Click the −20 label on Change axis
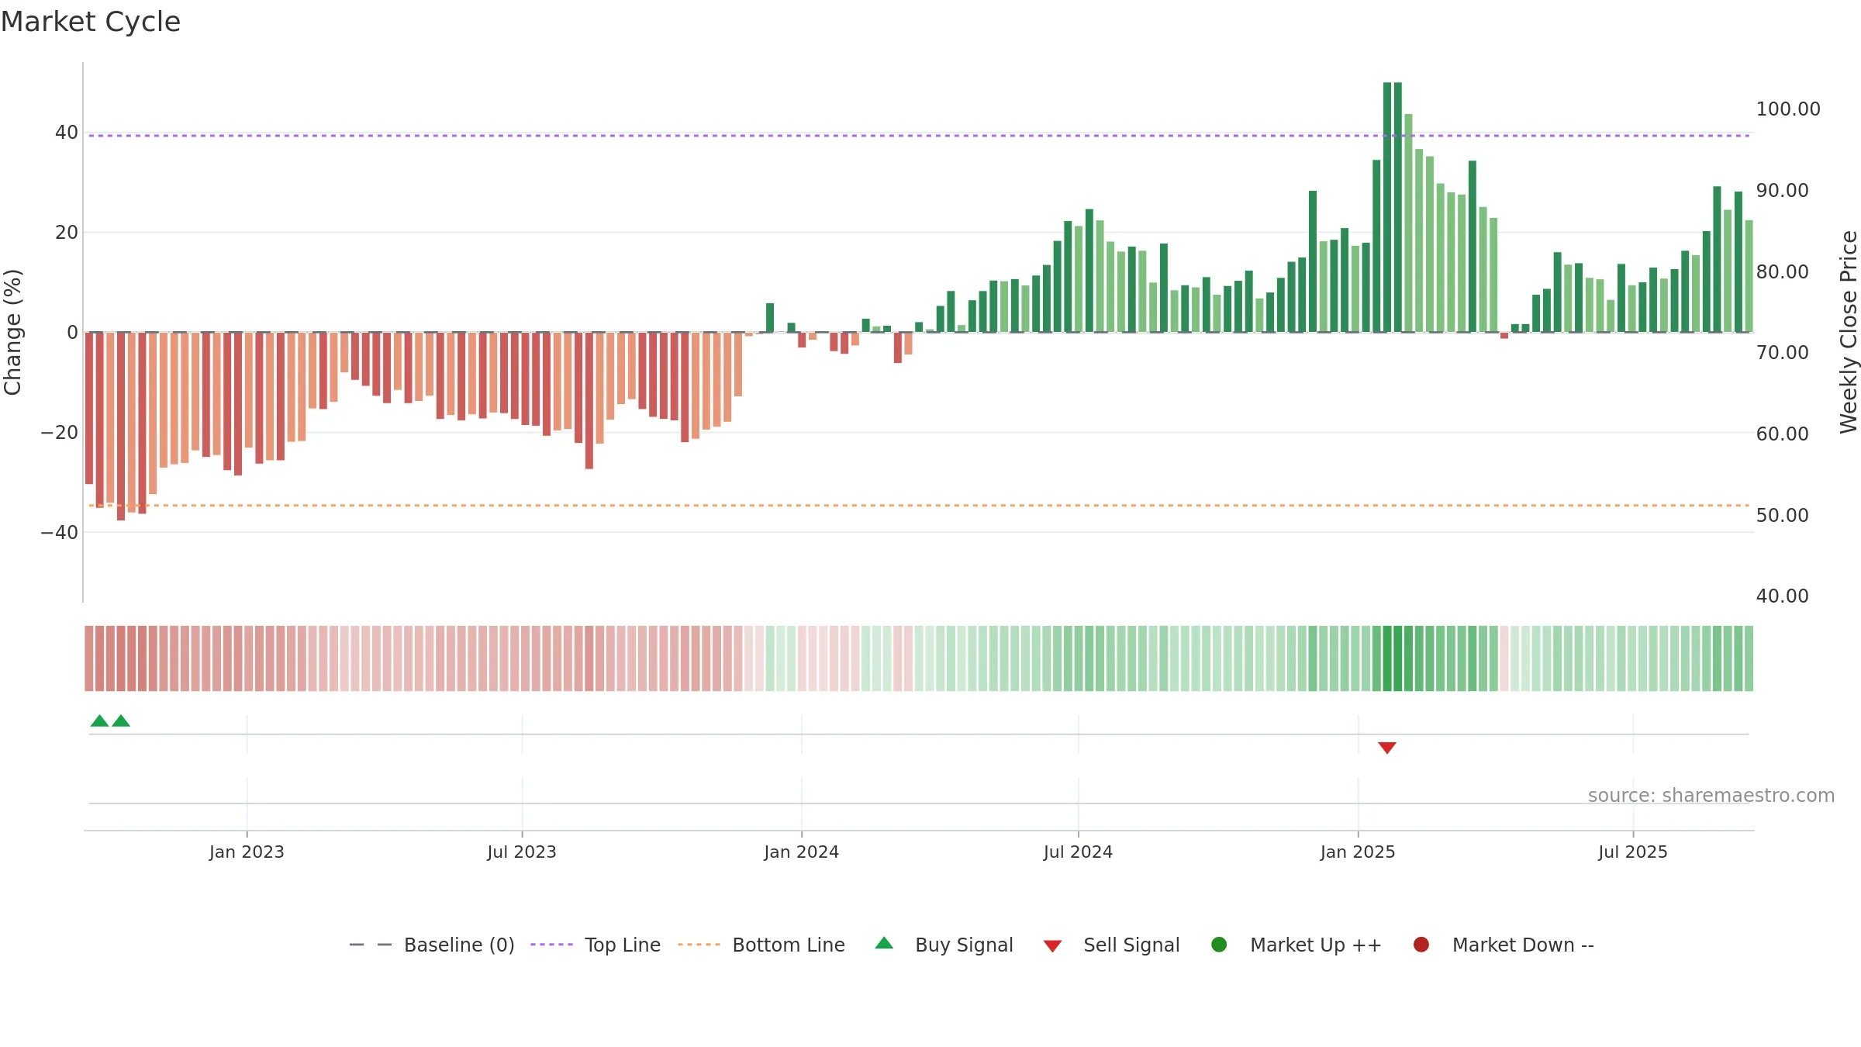The height and width of the screenshot is (1047, 1861). pyautogui.click(x=59, y=432)
